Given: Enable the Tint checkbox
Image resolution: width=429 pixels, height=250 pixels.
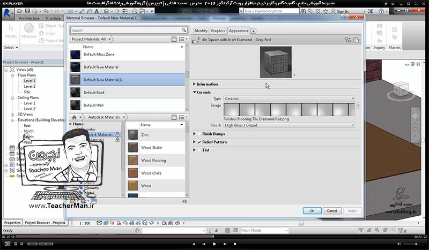Looking at the screenshot, I should click(x=199, y=150).
